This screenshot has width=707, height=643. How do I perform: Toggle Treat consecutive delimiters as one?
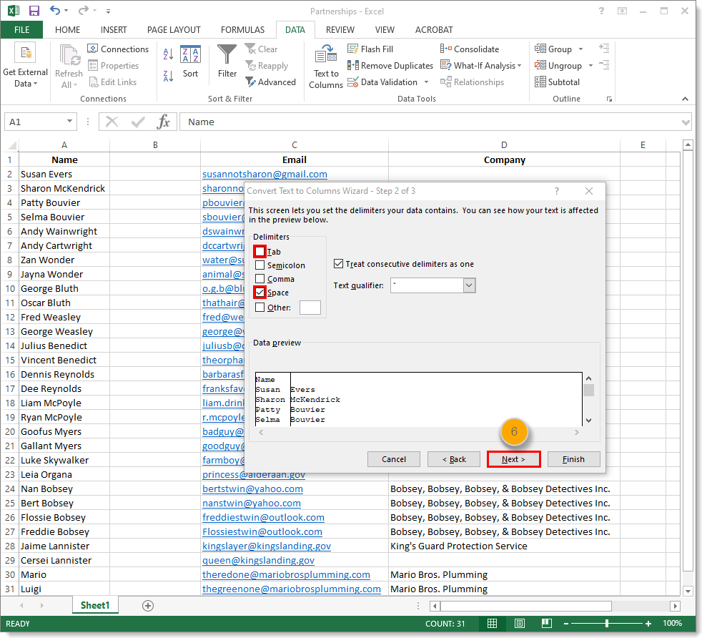[338, 263]
